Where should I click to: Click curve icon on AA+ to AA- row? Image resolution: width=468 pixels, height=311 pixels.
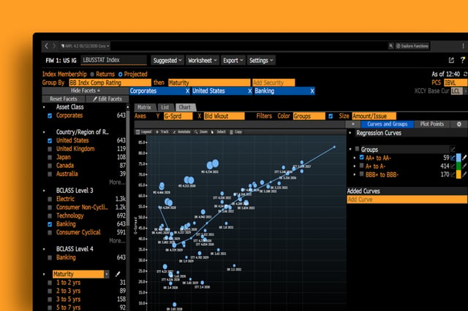point(453,158)
